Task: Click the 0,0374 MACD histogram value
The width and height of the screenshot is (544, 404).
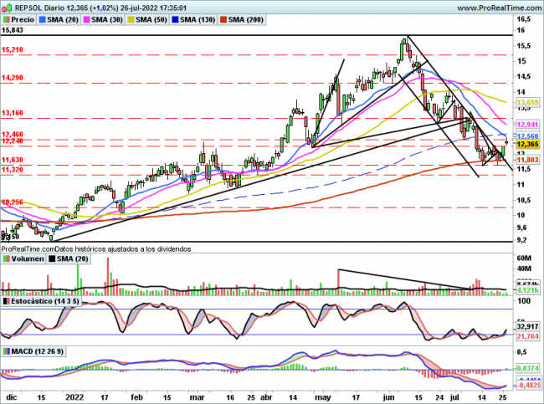Action: [527, 368]
